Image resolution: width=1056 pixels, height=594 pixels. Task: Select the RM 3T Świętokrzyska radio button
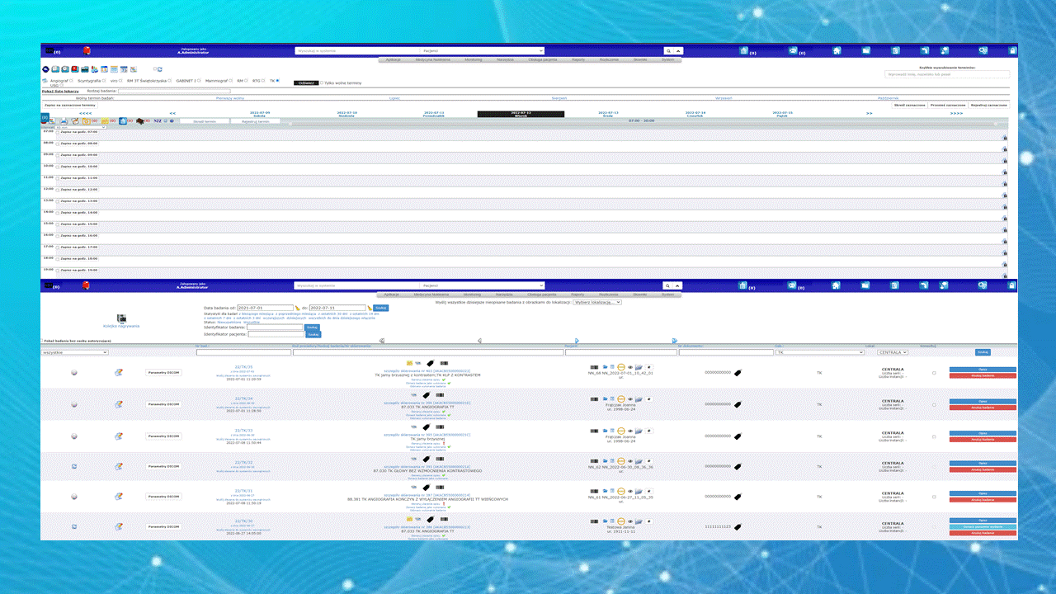[x=171, y=81]
